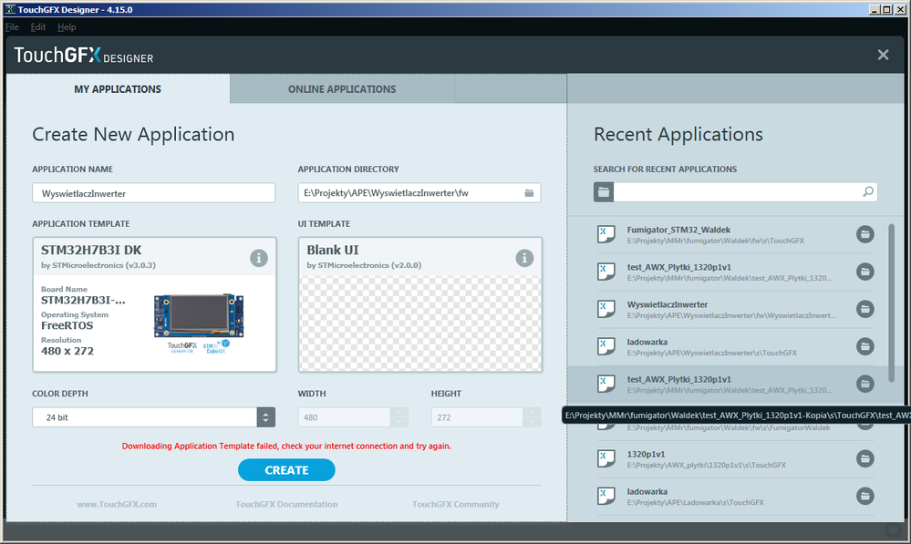Open folder of first test_AWX_Plytki_1320p1v1 entry

coord(864,272)
